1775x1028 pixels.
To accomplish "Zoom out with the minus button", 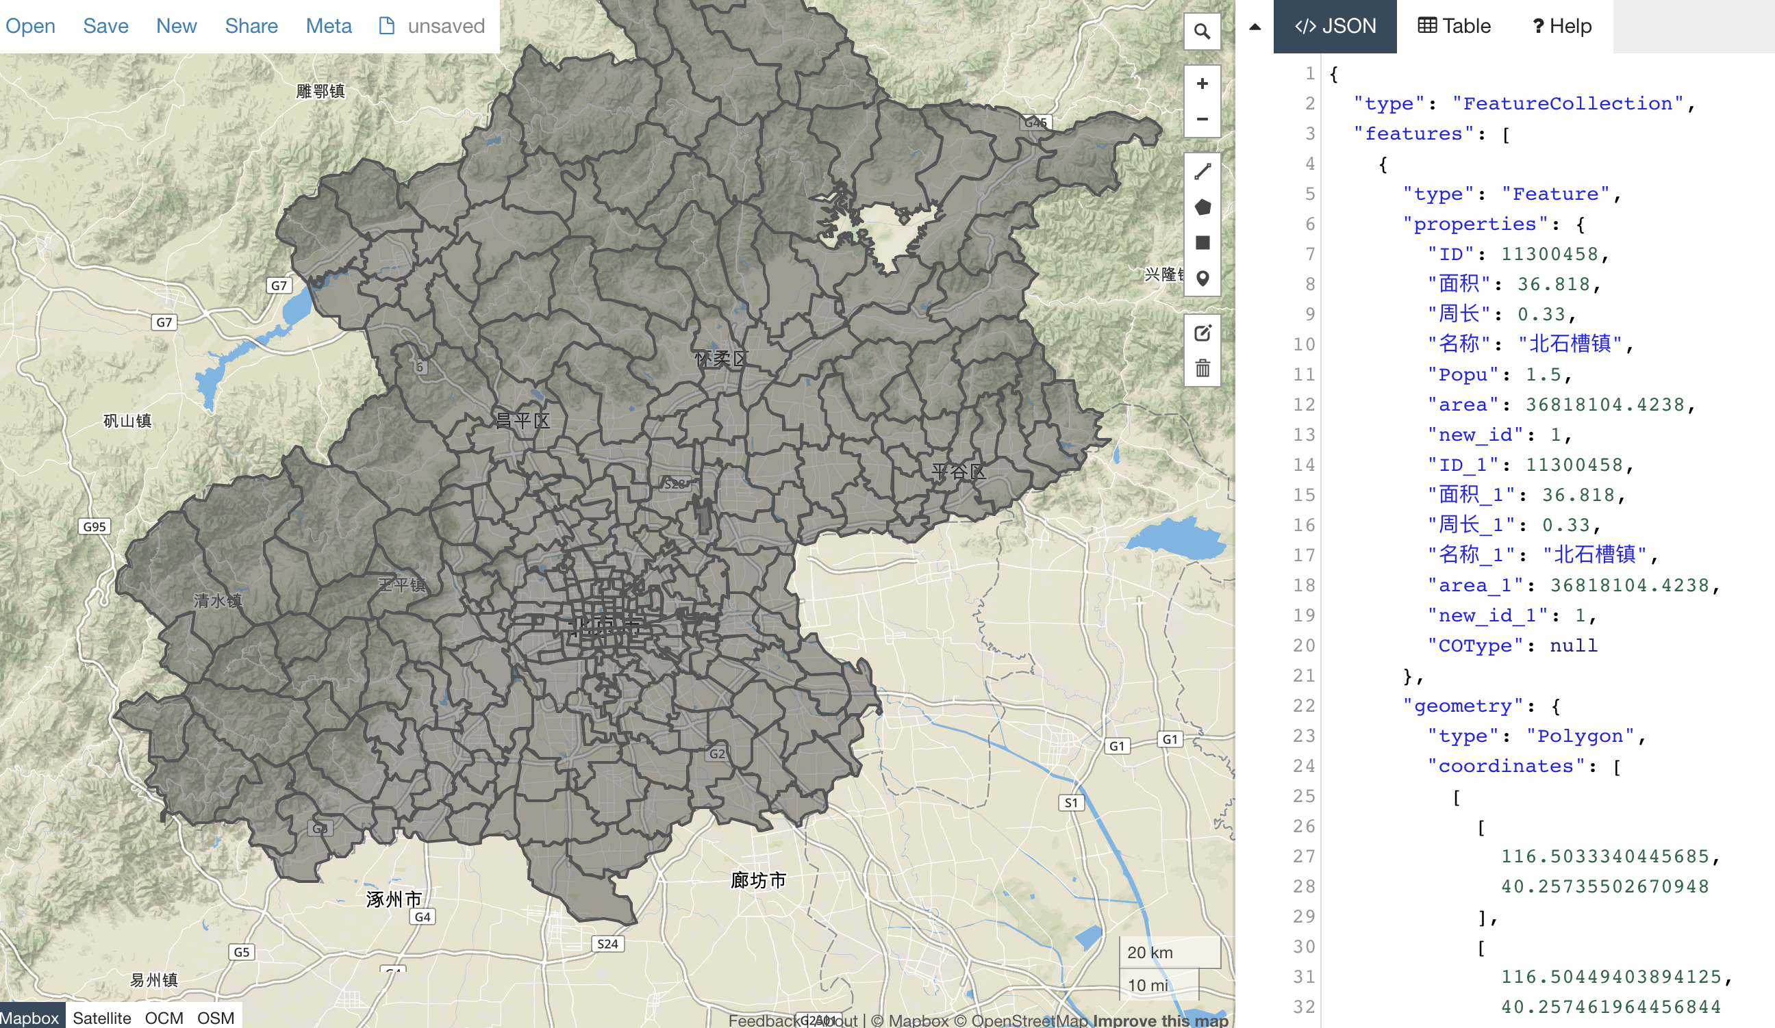I will (x=1202, y=119).
